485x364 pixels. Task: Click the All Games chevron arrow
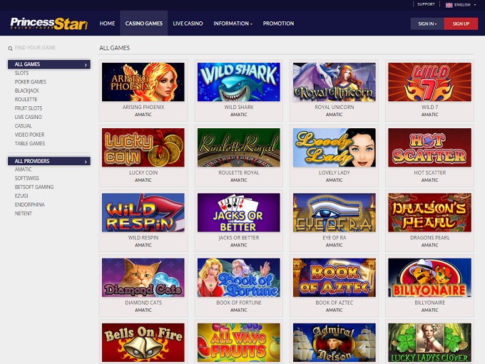tap(86, 65)
